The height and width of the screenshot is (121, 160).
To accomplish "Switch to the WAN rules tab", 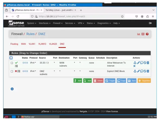I will point(23,44).
